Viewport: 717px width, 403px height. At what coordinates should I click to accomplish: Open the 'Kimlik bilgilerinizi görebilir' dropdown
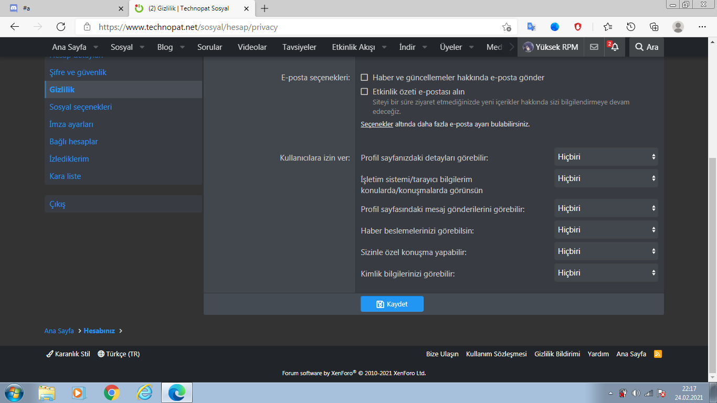pos(606,273)
